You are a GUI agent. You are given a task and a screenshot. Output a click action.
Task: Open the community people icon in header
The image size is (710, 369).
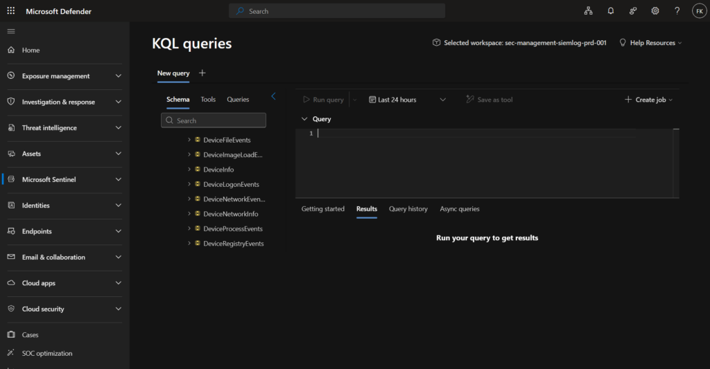[x=632, y=11]
